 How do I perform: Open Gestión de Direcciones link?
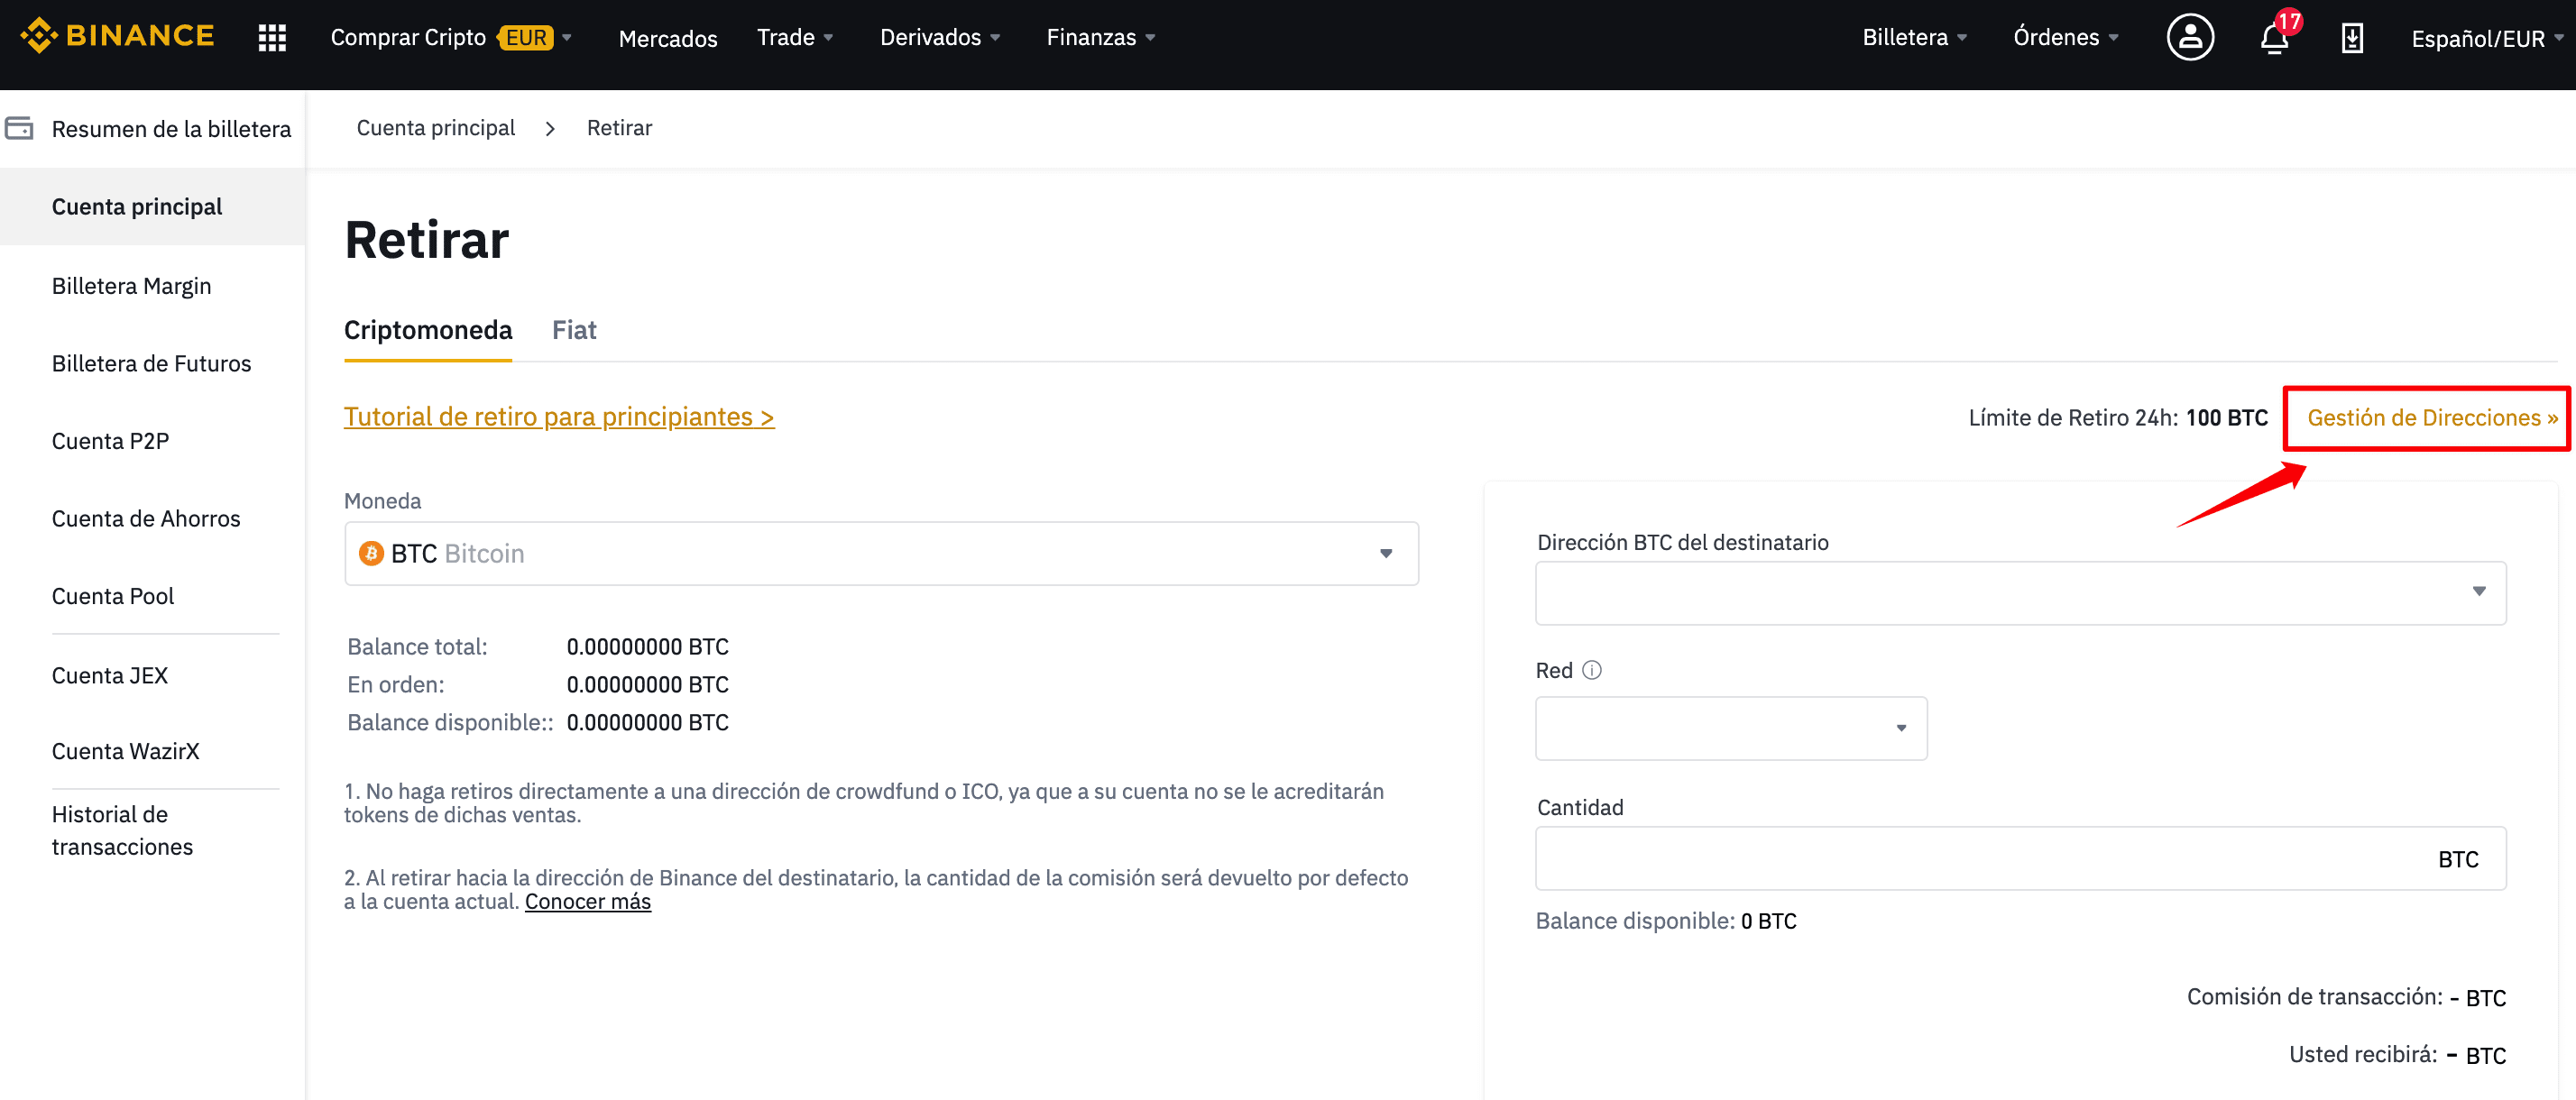point(2432,418)
